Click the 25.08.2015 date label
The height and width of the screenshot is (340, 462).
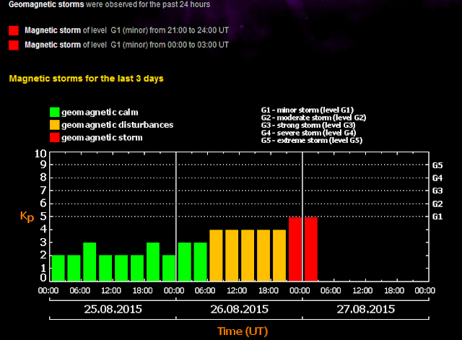point(113,309)
